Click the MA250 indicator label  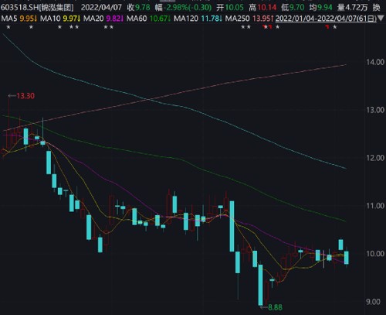tap(237, 19)
